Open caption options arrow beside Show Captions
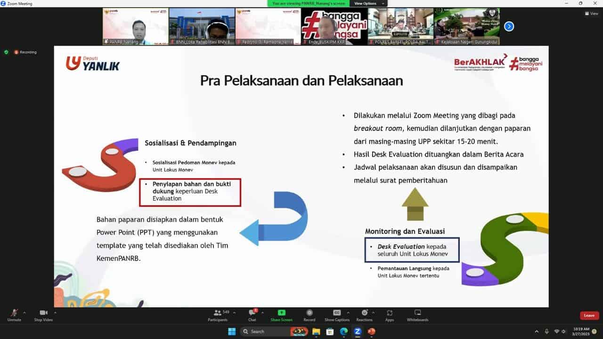Image resolution: width=603 pixels, height=339 pixels. [348, 312]
